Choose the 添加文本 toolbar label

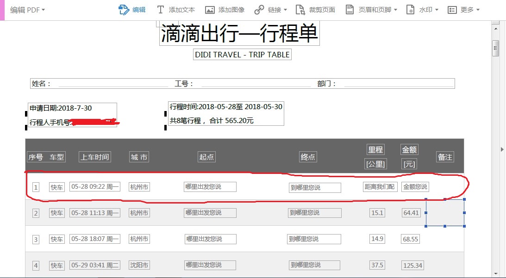(x=181, y=10)
